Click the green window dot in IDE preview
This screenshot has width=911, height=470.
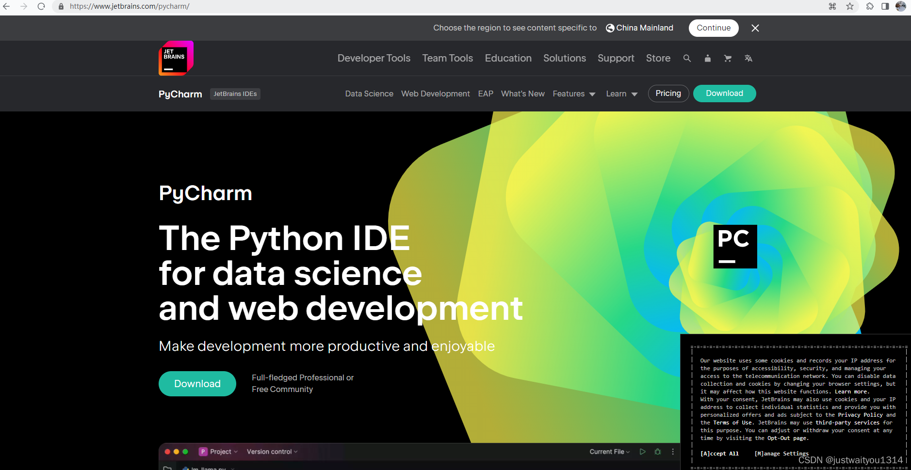pos(185,452)
